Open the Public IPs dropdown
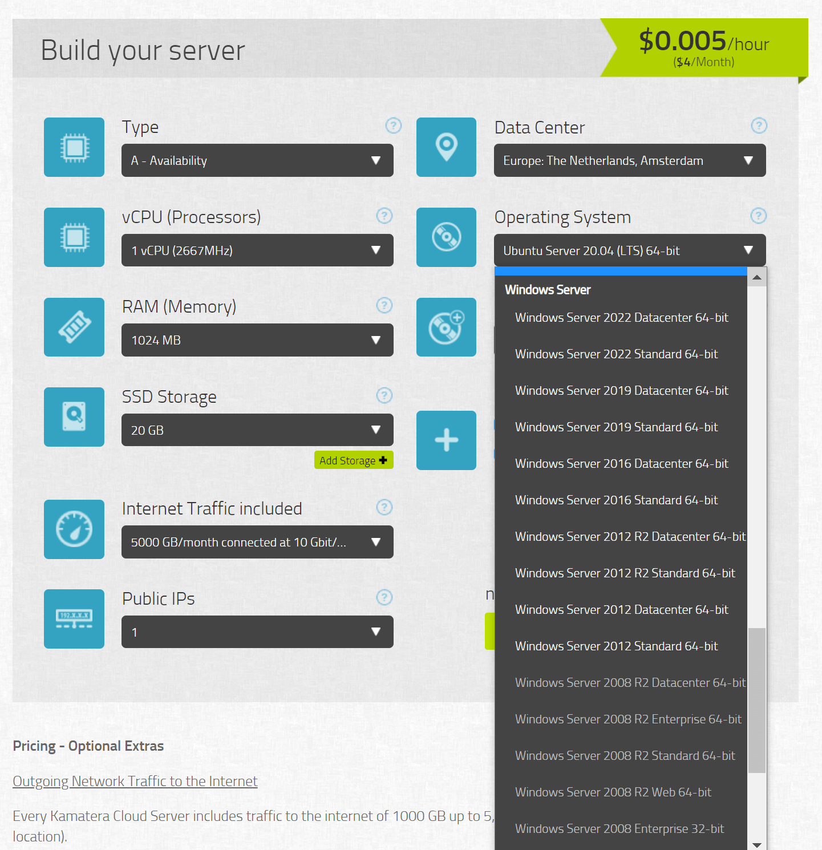Image resolution: width=822 pixels, height=850 pixels. click(257, 632)
